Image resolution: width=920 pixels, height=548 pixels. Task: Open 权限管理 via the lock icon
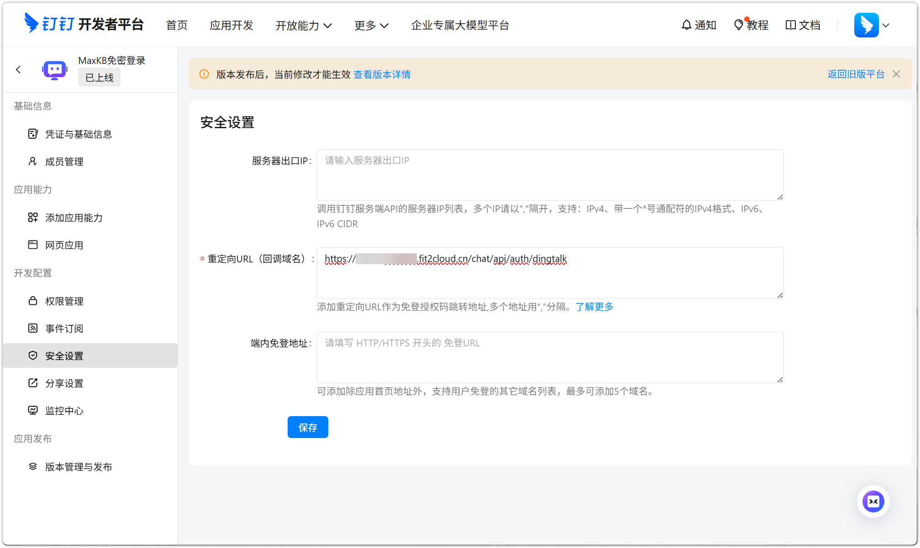[32, 301]
